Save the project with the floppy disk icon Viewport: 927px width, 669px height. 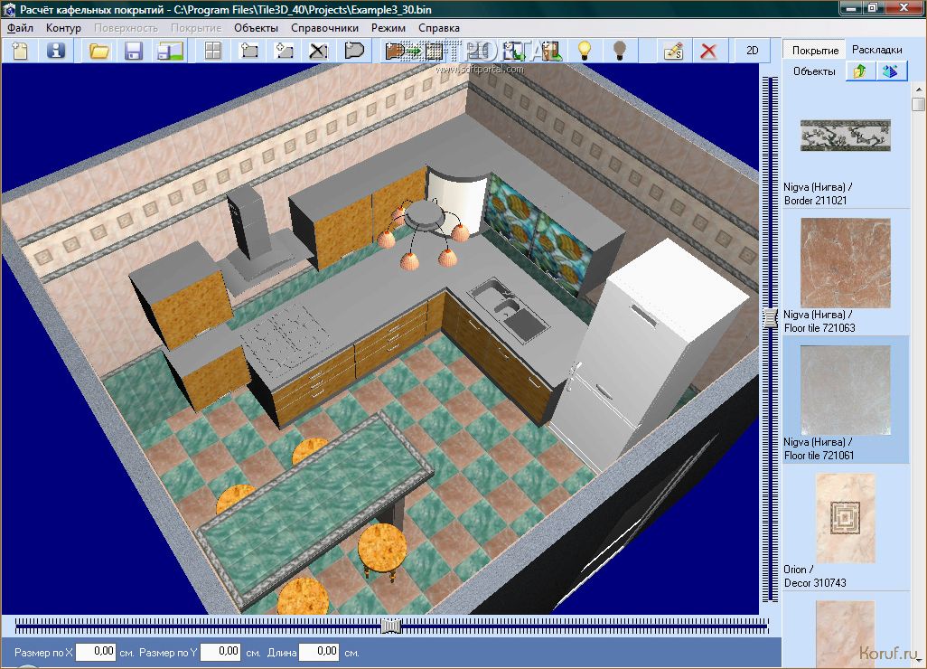point(135,51)
